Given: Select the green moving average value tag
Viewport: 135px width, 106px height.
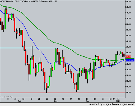Looking at the screenshot, I should tap(130, 59).
